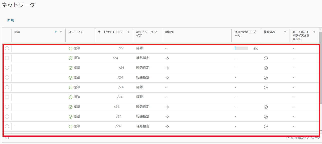
Task: Click the 共有済み check icon on the shared 隔離 network
Action: coord(266,87)
